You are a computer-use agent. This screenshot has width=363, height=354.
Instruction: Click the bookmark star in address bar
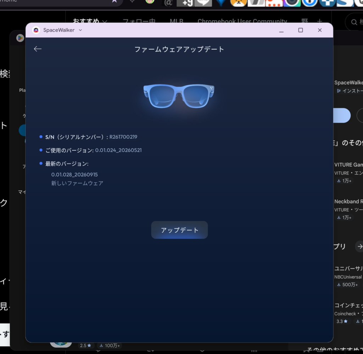(x=115, y=1)
